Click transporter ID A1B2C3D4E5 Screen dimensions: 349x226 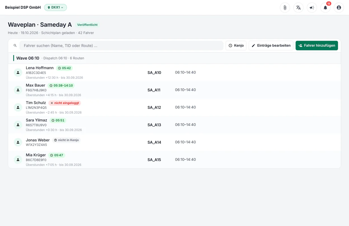pos(36,73)
